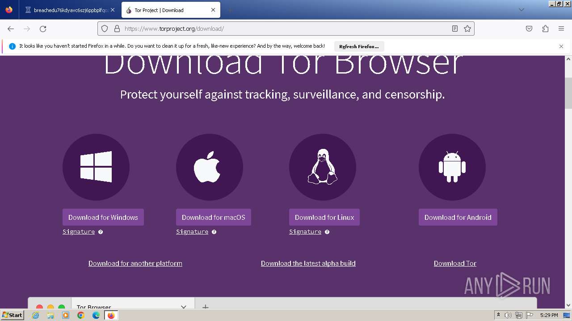572x321 pixels.
Task: Click the Download for Linux button
Action: click(324, 217)
